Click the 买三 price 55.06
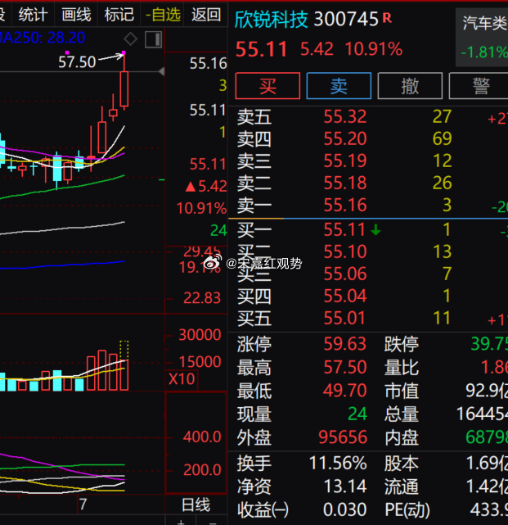This screenshot has height=525, width=508. (x=345, y=274)
